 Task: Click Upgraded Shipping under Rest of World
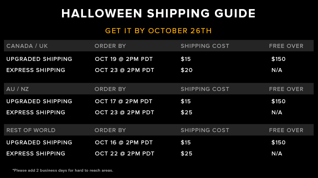click(39, 142)
